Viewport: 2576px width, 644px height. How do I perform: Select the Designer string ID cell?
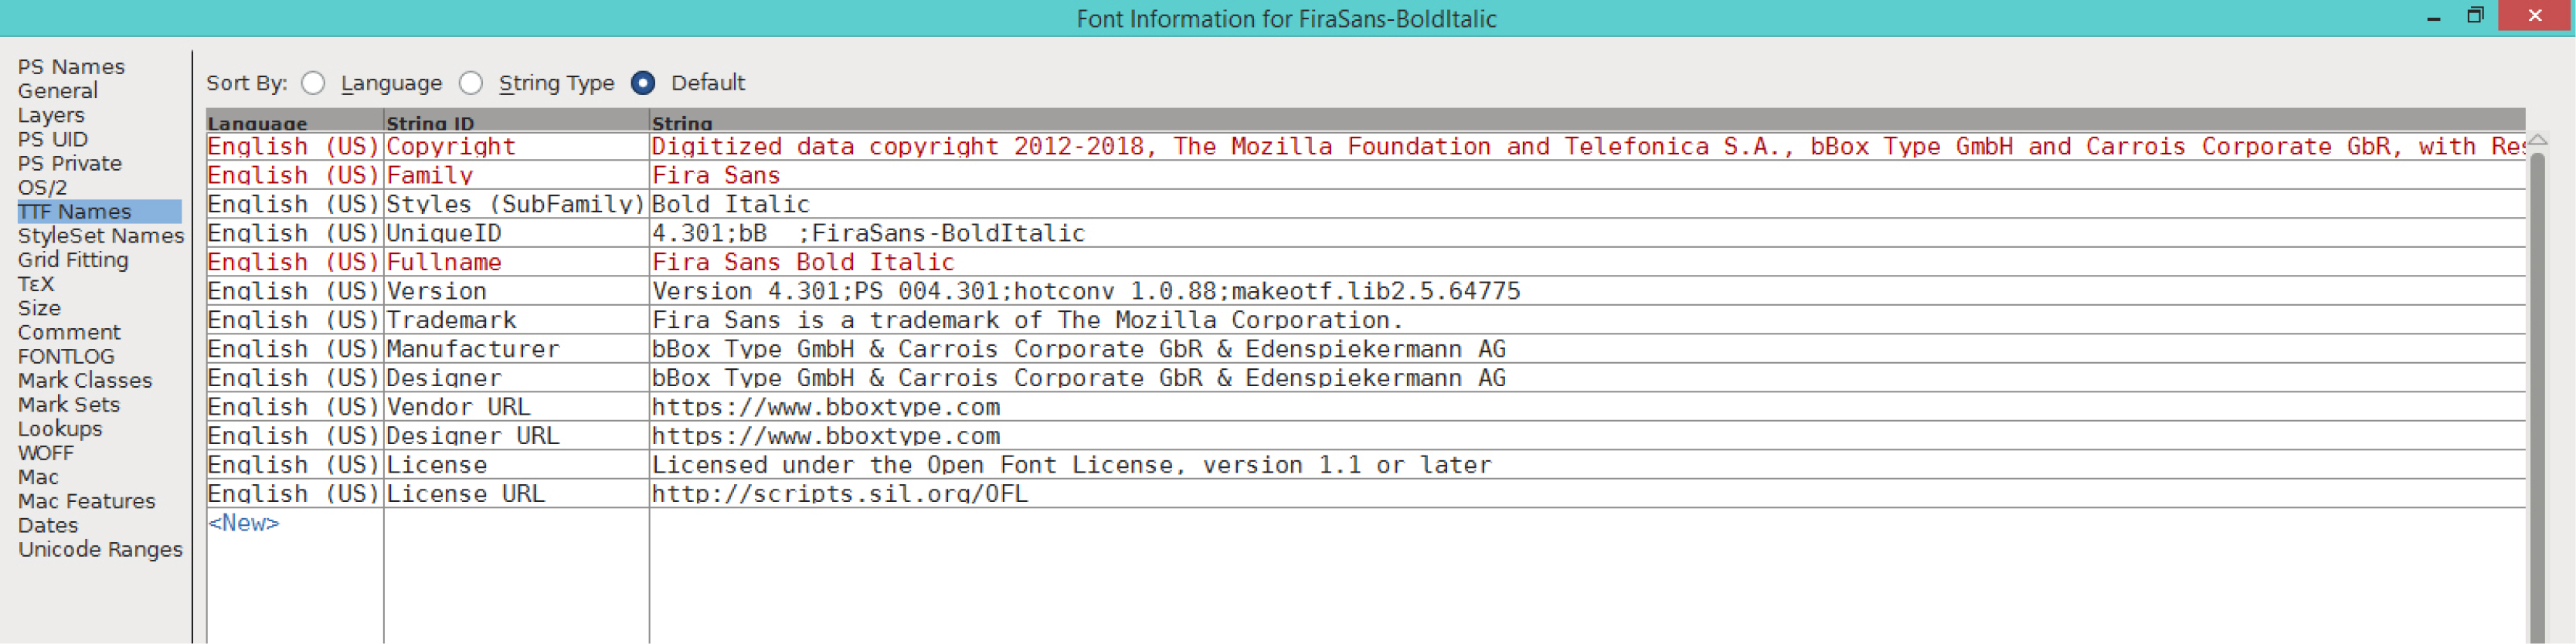pyautogui.click(x=517, y=378)
